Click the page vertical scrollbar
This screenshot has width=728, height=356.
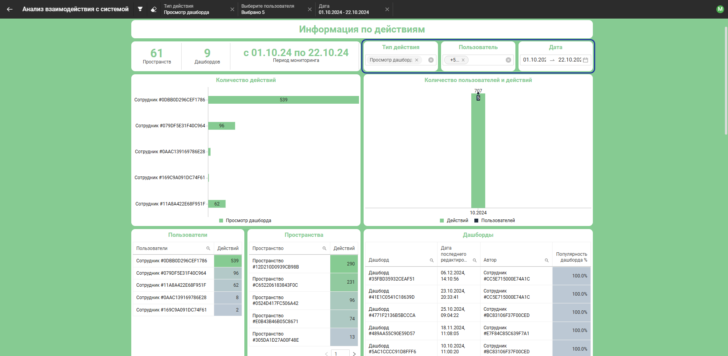pyautogui.click(x=726, y=80)
